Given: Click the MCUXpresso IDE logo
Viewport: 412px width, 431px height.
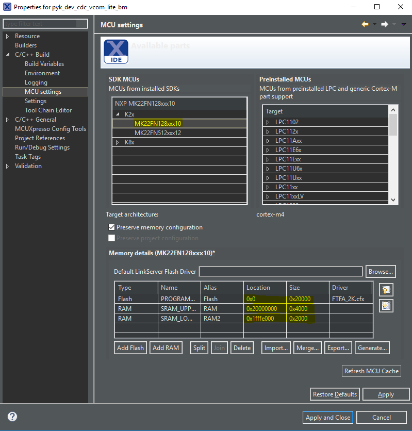Looking at the screenshot, I should pyautogui.click(x=116, y=52).
